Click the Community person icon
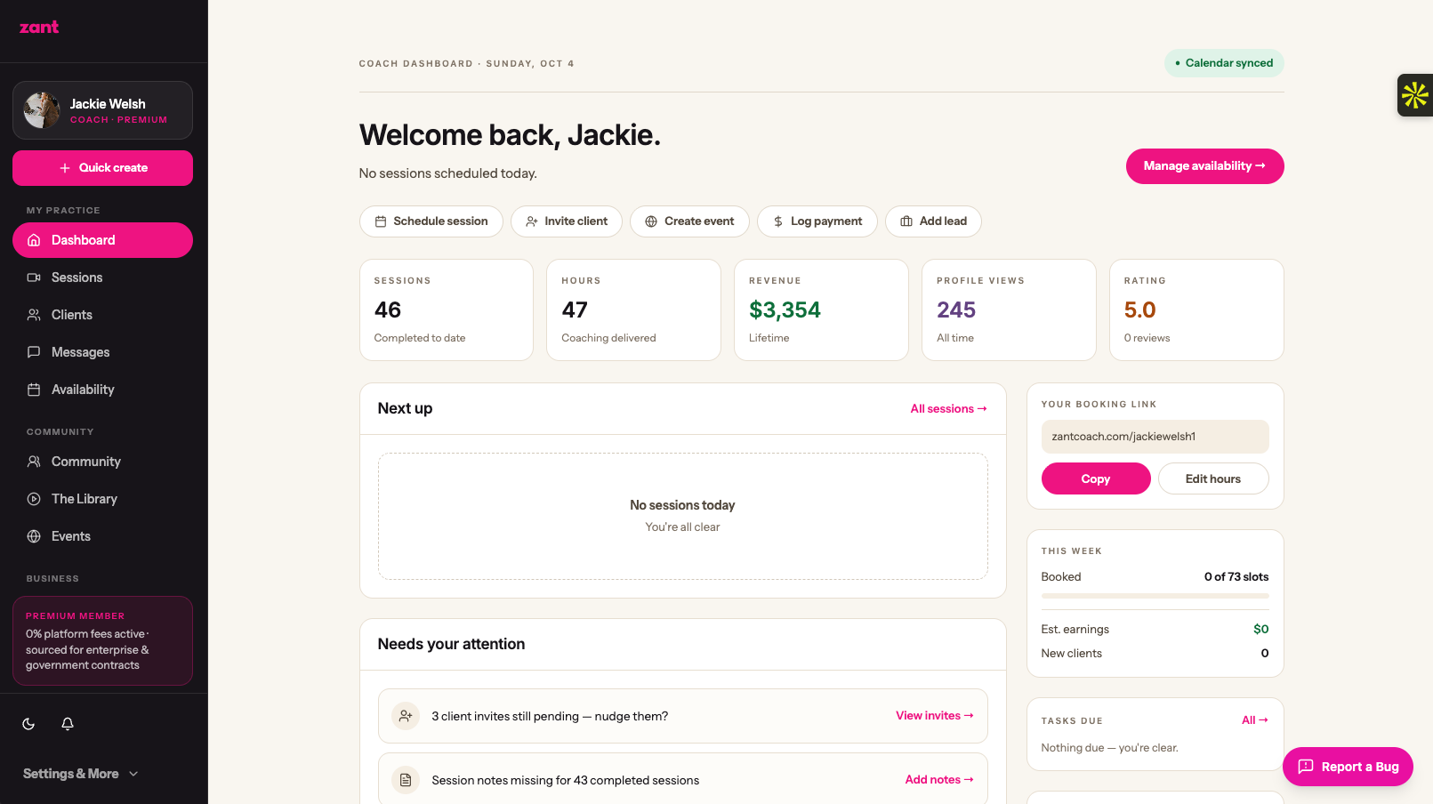Image resolution: width=1433 pixels, height=804 pixels. (34, 462)
